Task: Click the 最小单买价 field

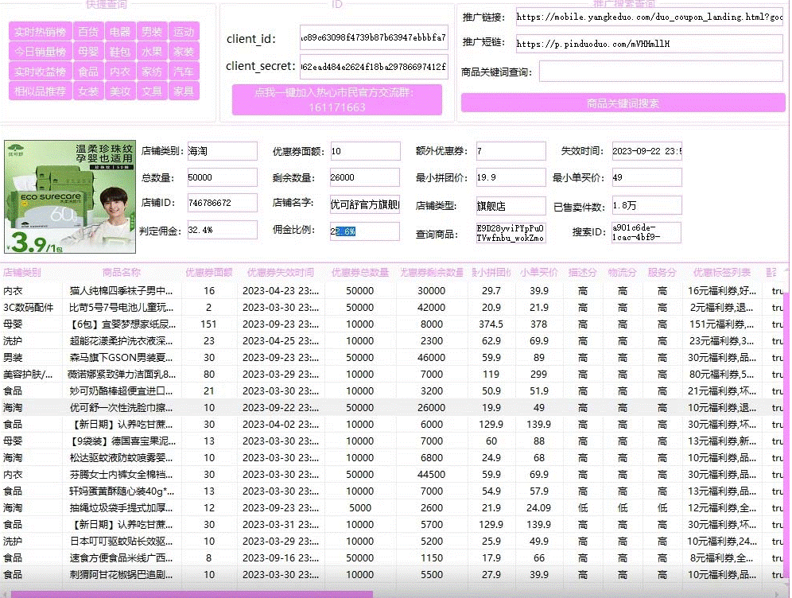Action: pyautogui.click(x=647, y=177)
